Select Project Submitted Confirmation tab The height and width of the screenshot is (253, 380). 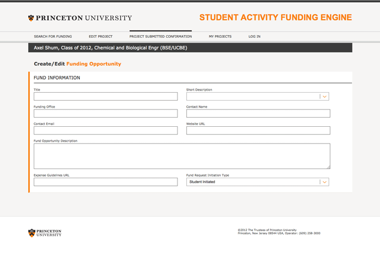pyautogui.click(x=160, y=36)
